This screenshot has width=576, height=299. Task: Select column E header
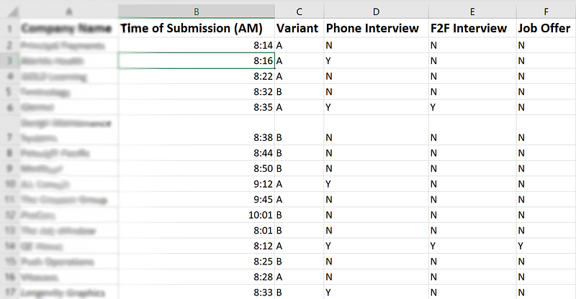pos(472,11)
